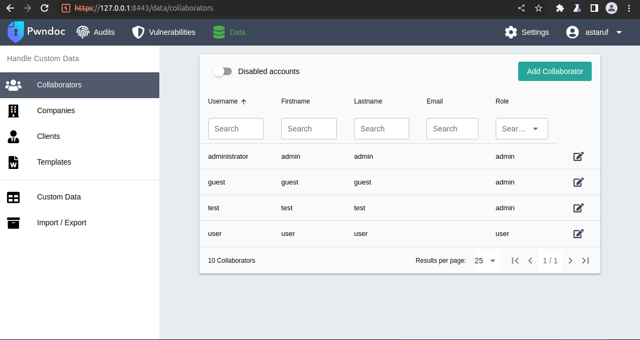This screenshot has height=340, width=640.
Task: Open the Vulnerabilities tab
Action: 164,32
